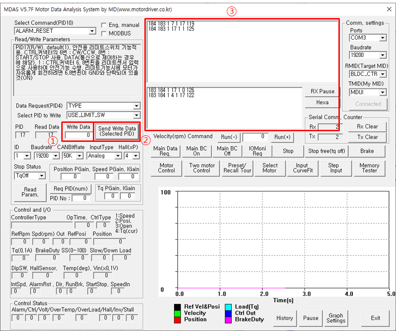Click Send Write Data (Selected PID) button
This screenshot has height=331, width=396.
coord(117,131)
